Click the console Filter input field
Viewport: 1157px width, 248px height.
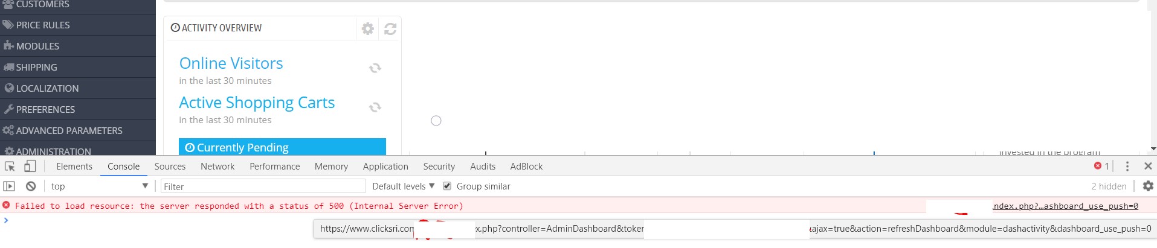click(x=263, y=186)
